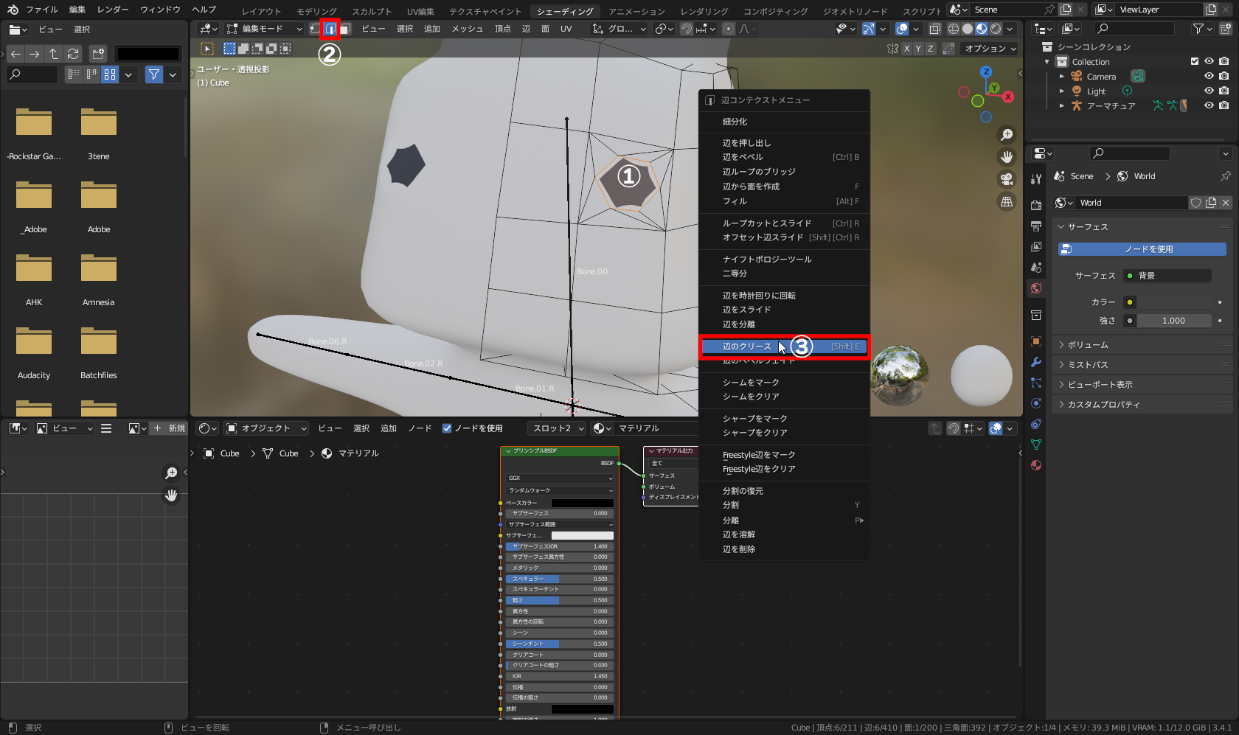Click the ノードを使用 button in World surface
The height and width of the screenshot is (735, 1239).
click(1142, 249)
